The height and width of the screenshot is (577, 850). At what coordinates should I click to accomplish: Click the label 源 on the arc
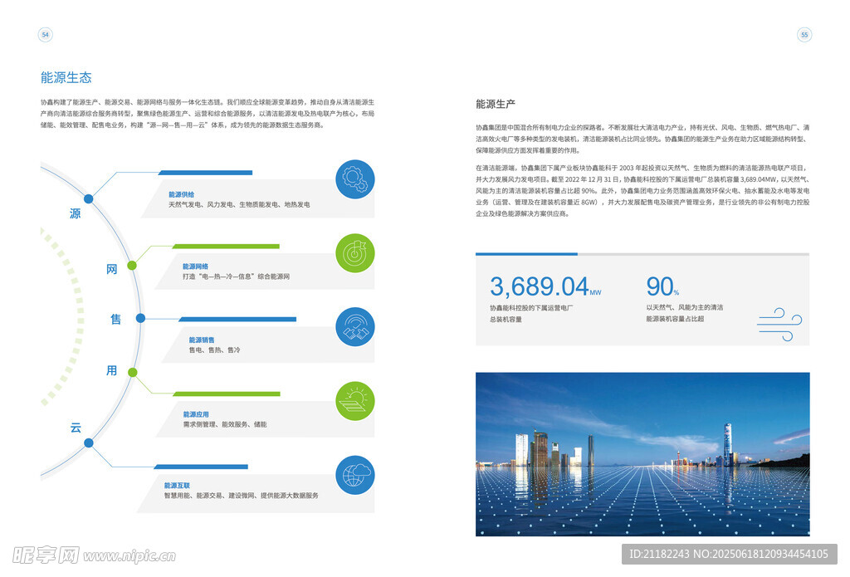[x=75, y=213]
